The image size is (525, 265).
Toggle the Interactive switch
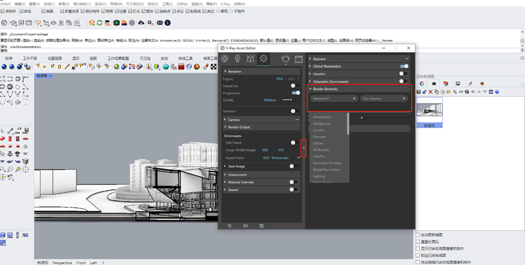click(295, 86)
